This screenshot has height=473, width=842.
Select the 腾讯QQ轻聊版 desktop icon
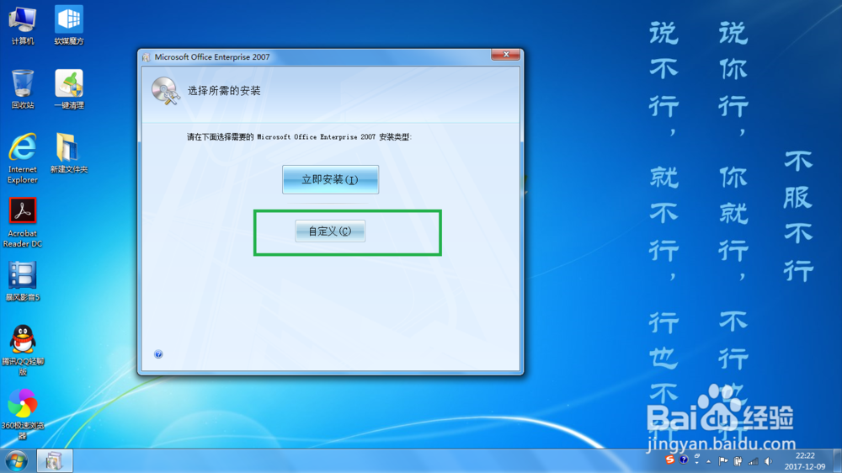[23, 350]
